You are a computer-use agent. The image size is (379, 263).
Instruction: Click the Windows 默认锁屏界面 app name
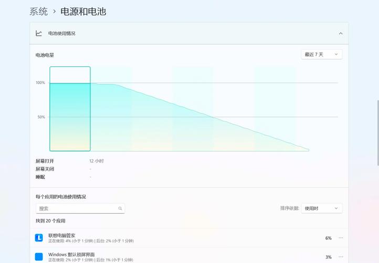[71, 254]
